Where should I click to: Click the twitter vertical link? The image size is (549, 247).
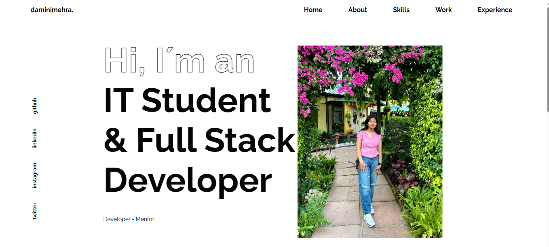pyautogui.click(x=35, y=211)
